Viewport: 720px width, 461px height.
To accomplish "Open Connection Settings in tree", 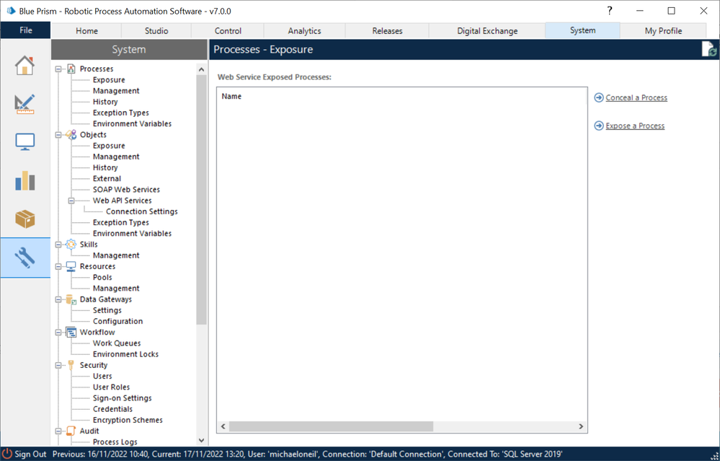I will click(142, 212).
